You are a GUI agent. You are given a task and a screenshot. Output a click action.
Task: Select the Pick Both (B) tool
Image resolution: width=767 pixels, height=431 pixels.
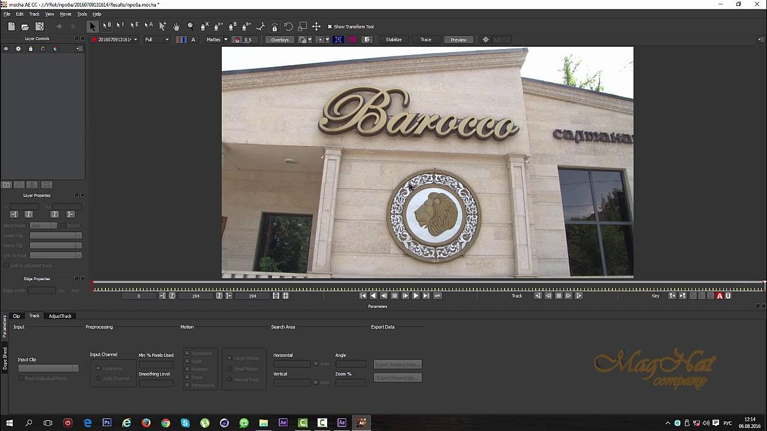[107, 26]
